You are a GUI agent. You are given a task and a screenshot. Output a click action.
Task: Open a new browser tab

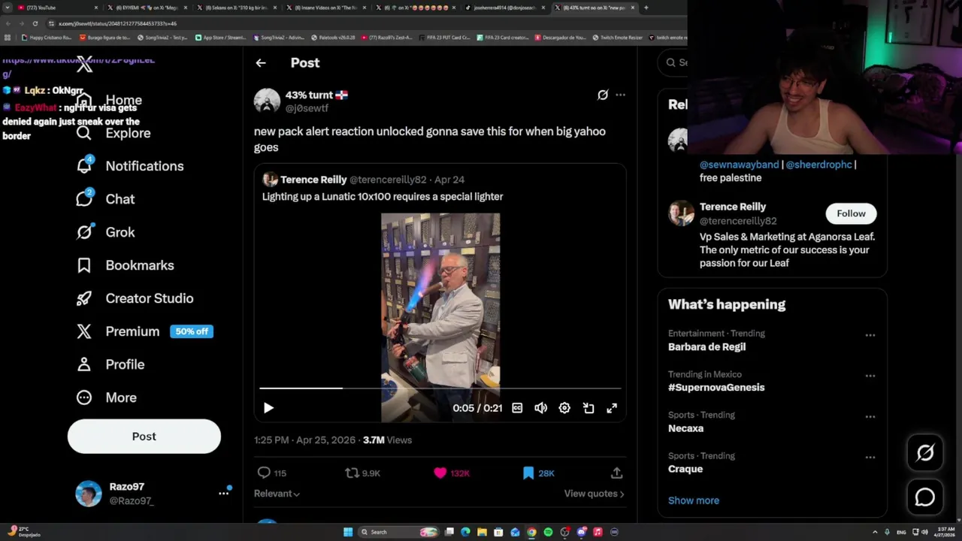coord(646,8)
